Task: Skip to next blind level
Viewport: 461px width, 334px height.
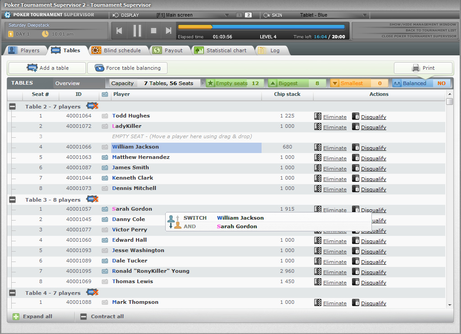Action: (x=169, y=31)
